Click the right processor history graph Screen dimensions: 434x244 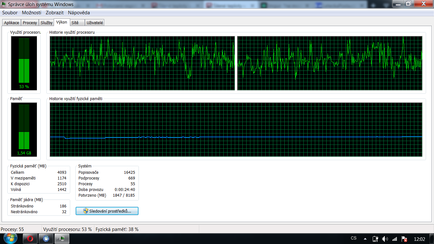click(330, 63)
